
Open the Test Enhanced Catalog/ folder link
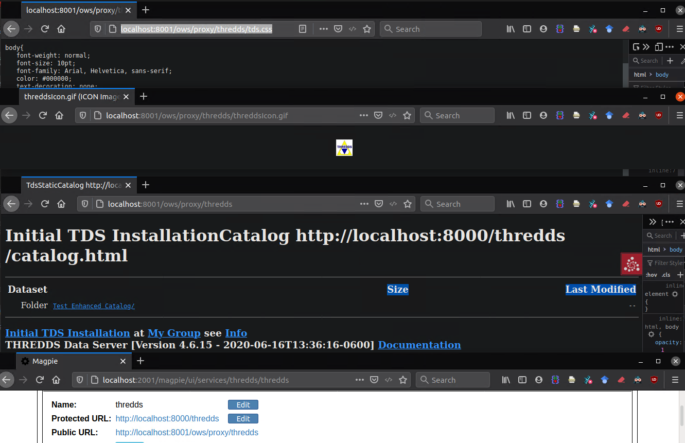tap(94, 306)
